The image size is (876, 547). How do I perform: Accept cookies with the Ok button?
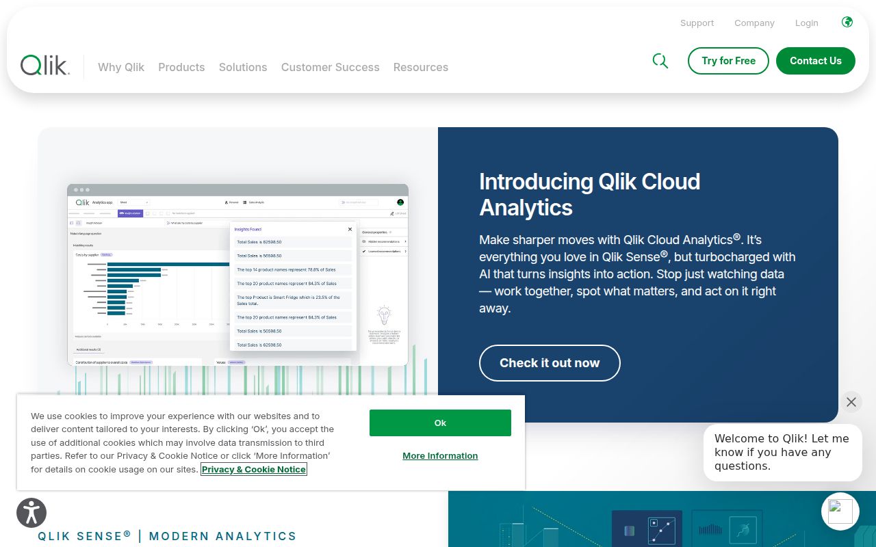pyautogui.click(x=440, y=423)
